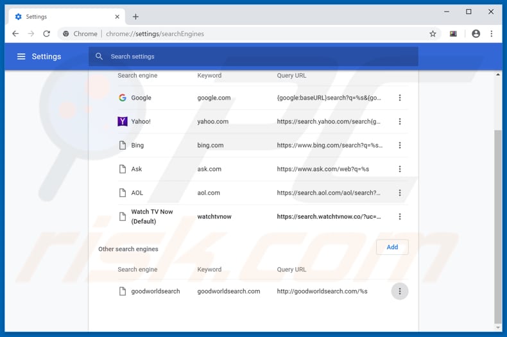507x337 pixels.
Task: Click the aol.com keyword
Action: point(209,193)
